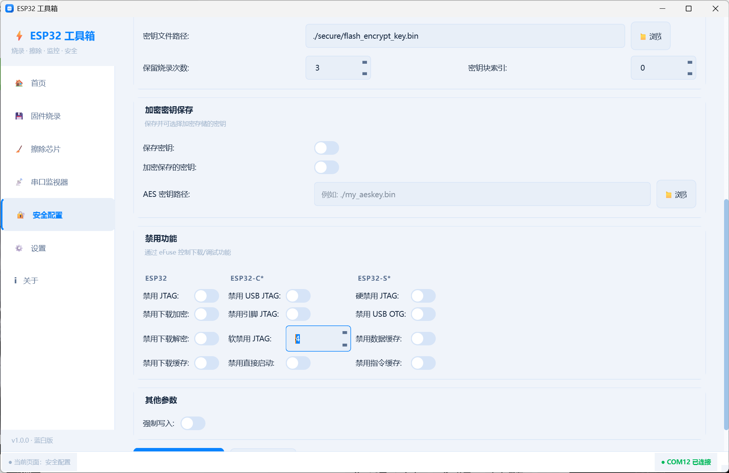Click the gear settings icon
This screenshot has width=729, height=473.
(19, 248)
